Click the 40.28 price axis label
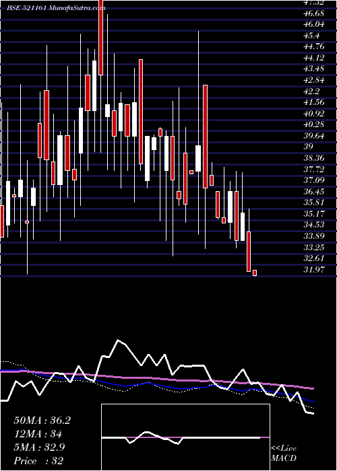Image resolution: width=337 pixels, height=471 pixels. 314,124
